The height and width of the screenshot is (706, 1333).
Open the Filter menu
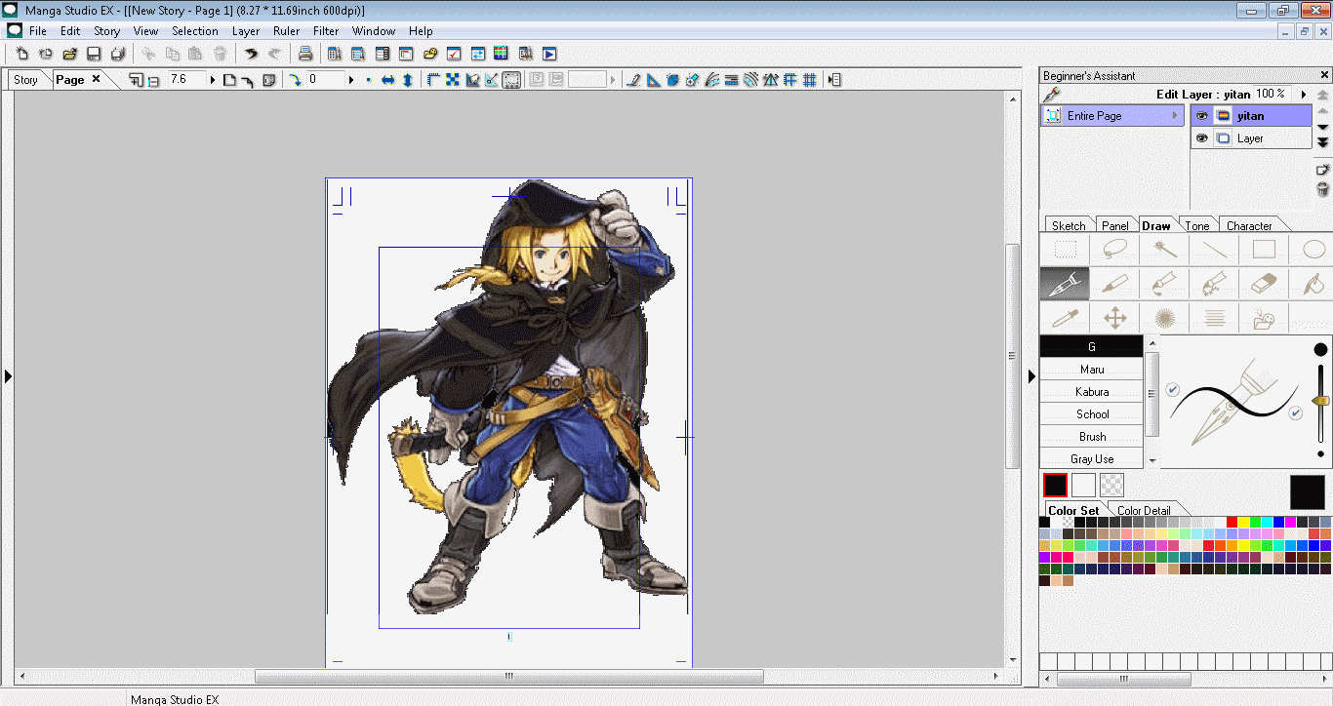click(326, 30)
